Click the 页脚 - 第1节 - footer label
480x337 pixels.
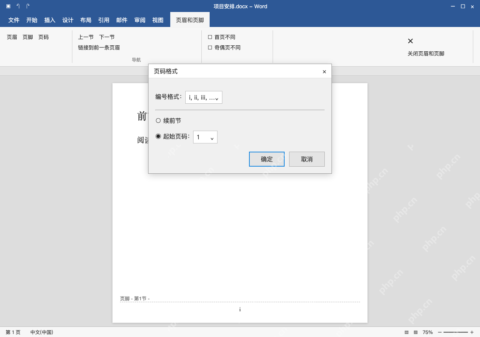coord(135,298)
